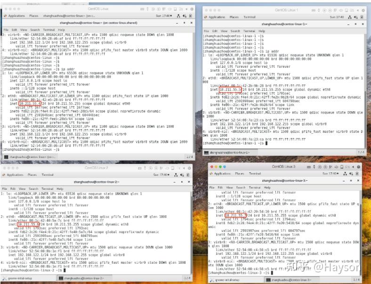Open Terminal app menu in CentOS Linux 3 panel
Screen dimensions: 371x284
[255, 173]
